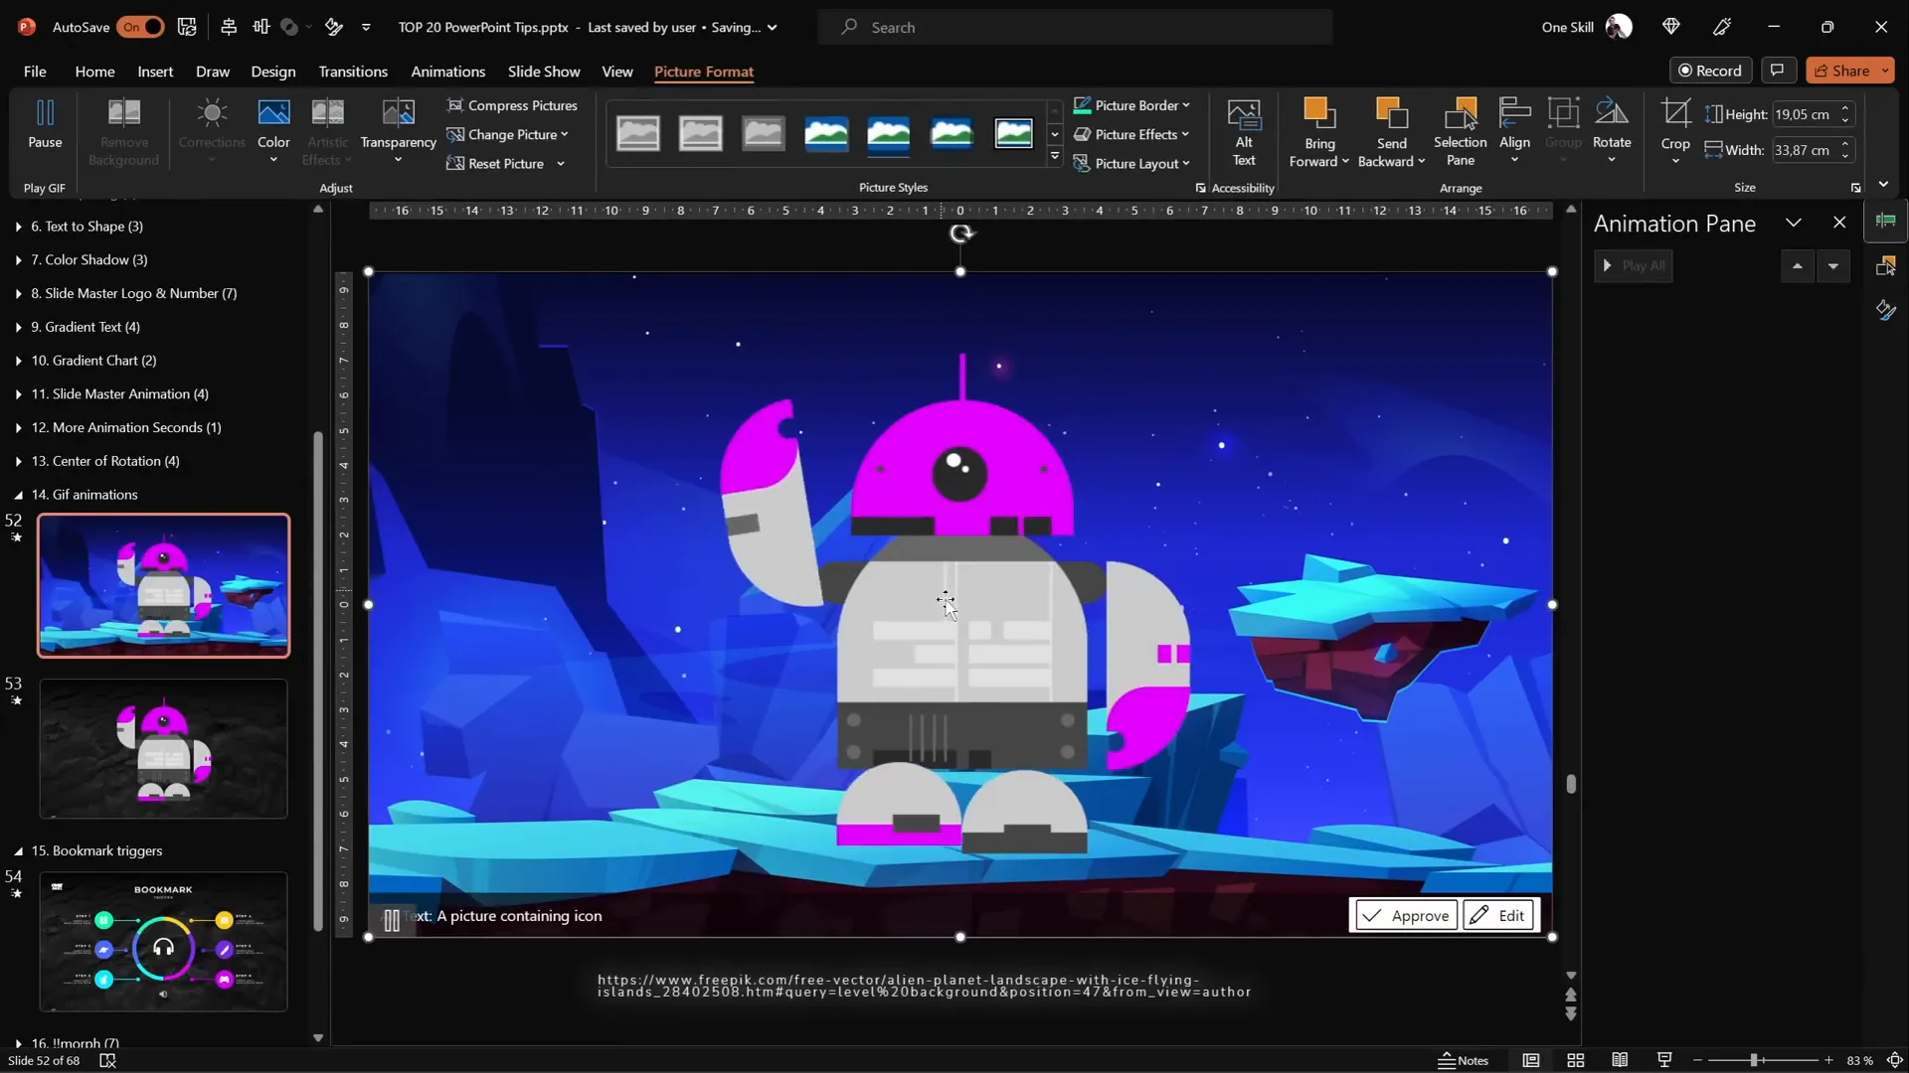
Task: Open the File menu
Action: pyautogui.click(x=35, y=72)
